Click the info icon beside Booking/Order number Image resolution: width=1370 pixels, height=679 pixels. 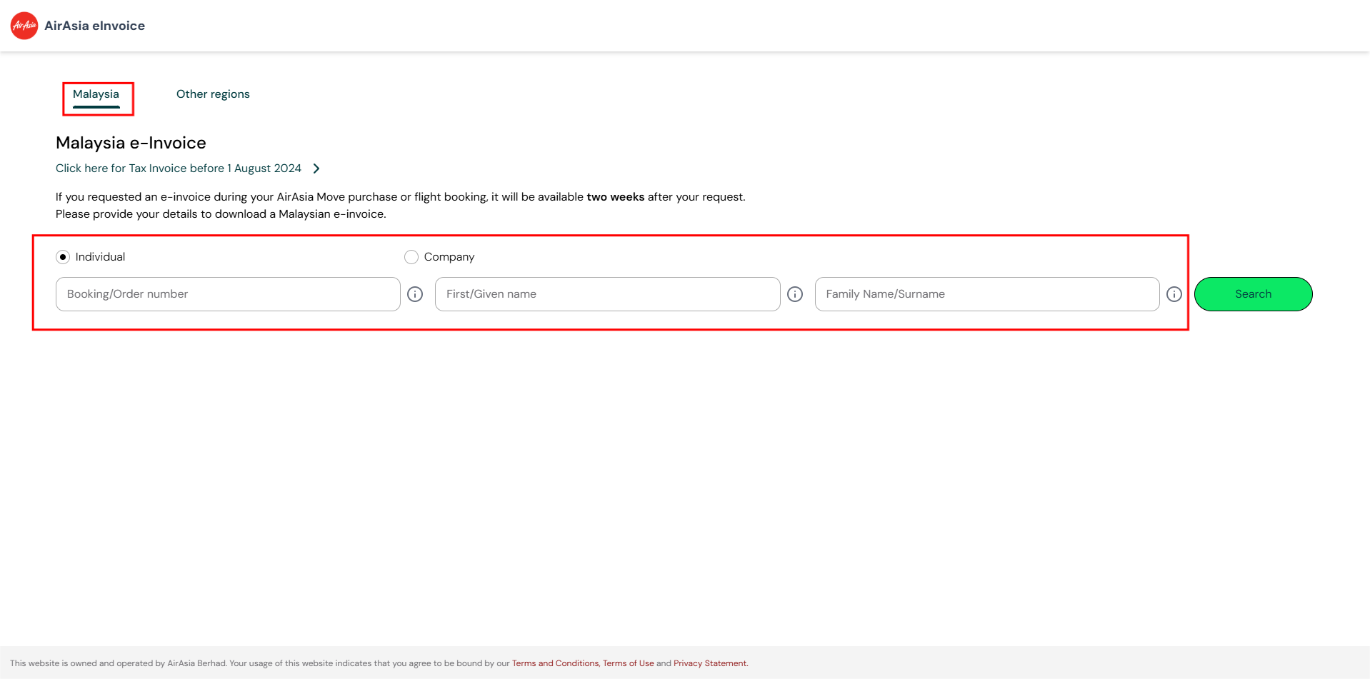click(415, 294)
